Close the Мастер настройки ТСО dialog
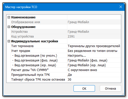This screenshot has width=128, height=99. coord(121,7)
